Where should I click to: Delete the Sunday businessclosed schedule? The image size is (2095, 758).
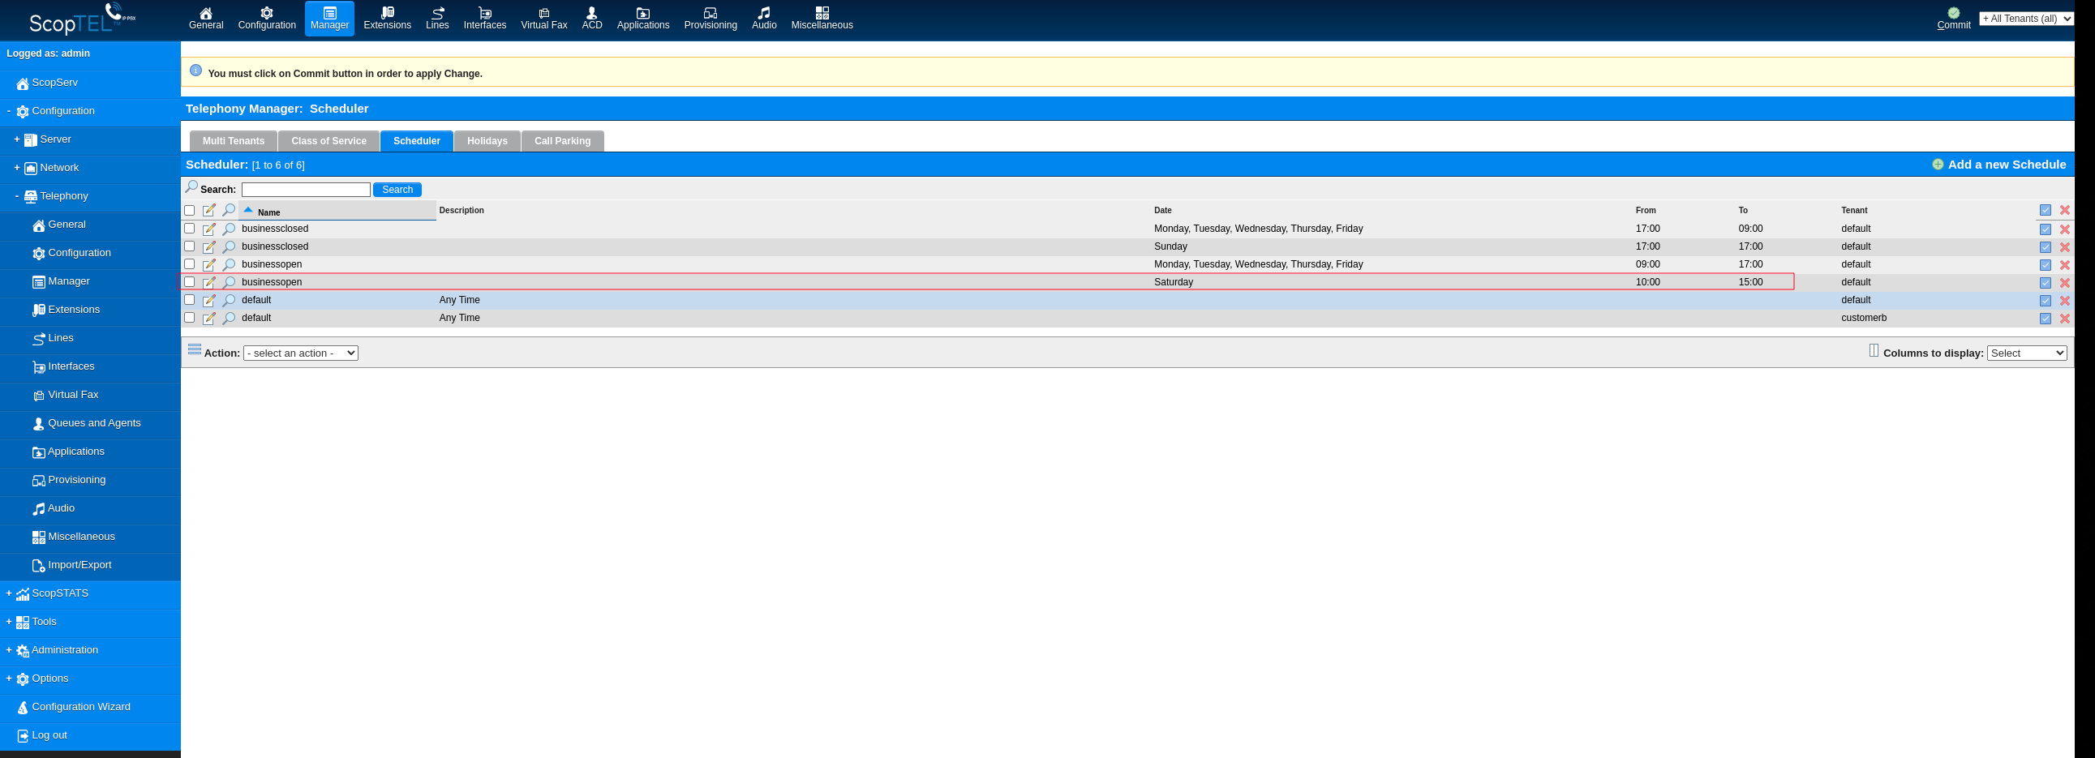2064,247
